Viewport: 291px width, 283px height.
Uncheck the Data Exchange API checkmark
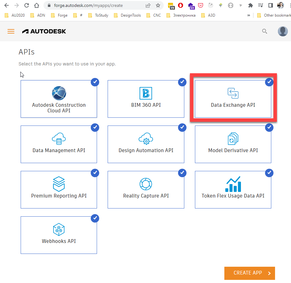269,82
